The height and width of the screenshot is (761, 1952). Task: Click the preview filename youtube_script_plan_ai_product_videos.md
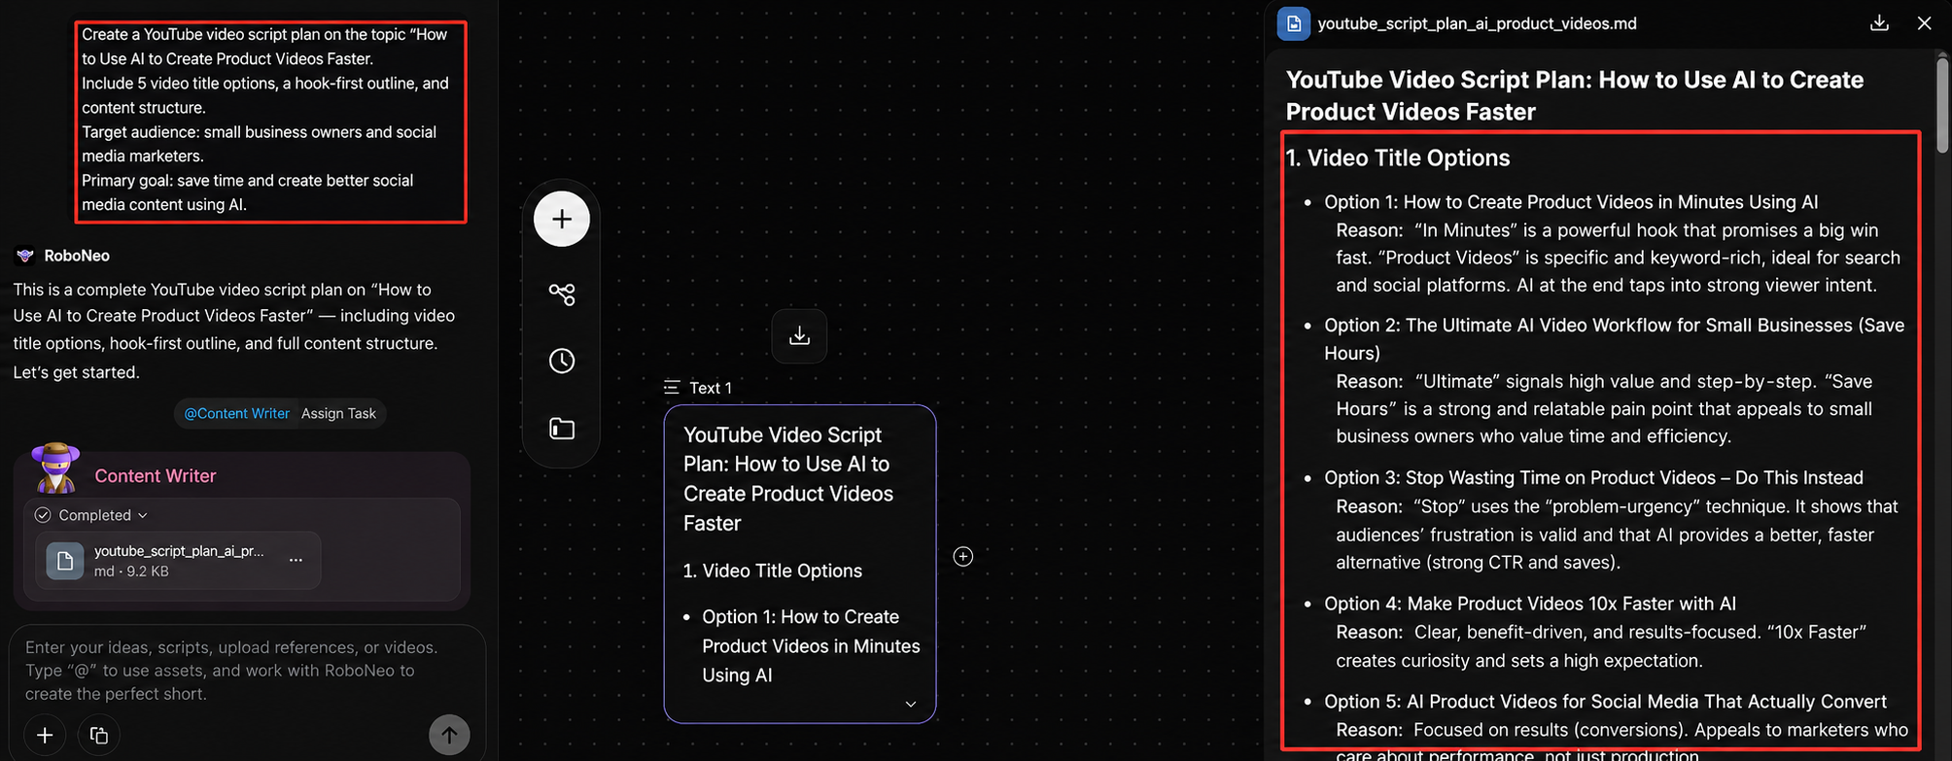[x=1477, y=23]
